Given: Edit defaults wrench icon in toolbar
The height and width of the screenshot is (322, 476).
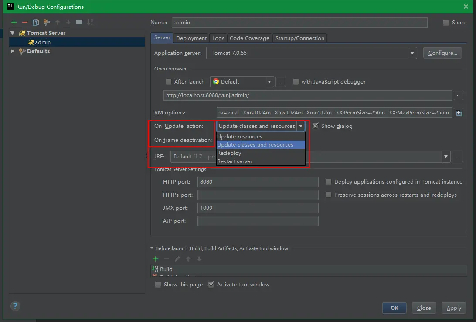Looking at the screenshot, I should point(47,22).
